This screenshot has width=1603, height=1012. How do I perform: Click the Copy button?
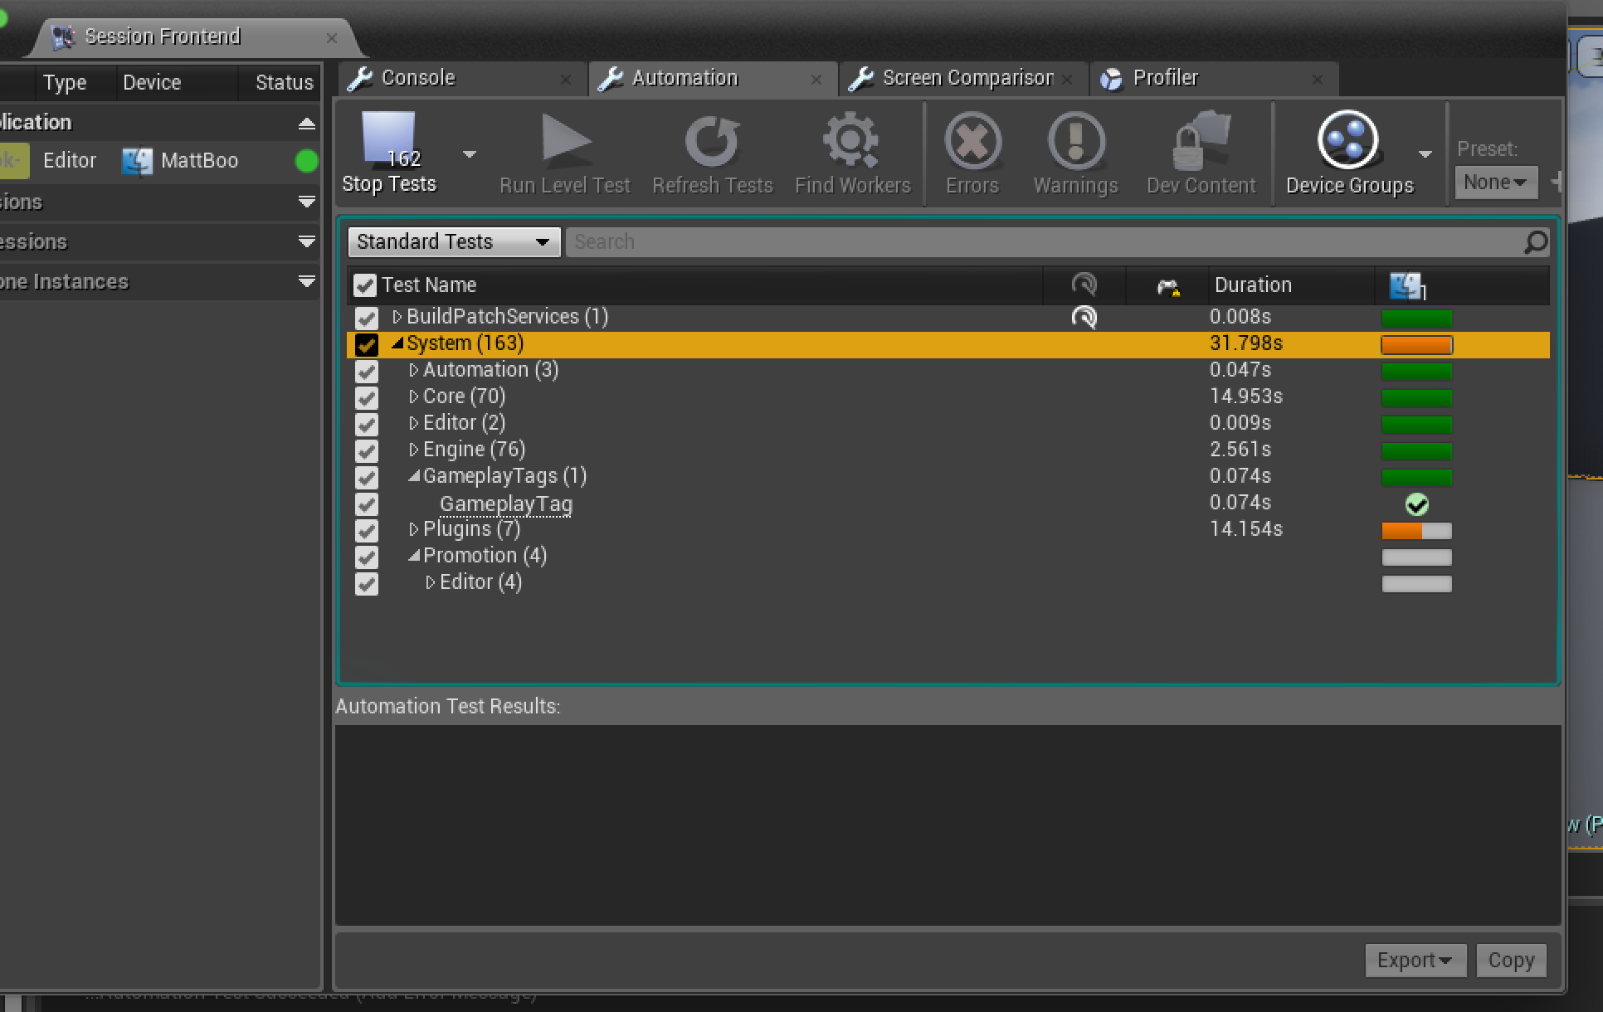[1510, 961]
